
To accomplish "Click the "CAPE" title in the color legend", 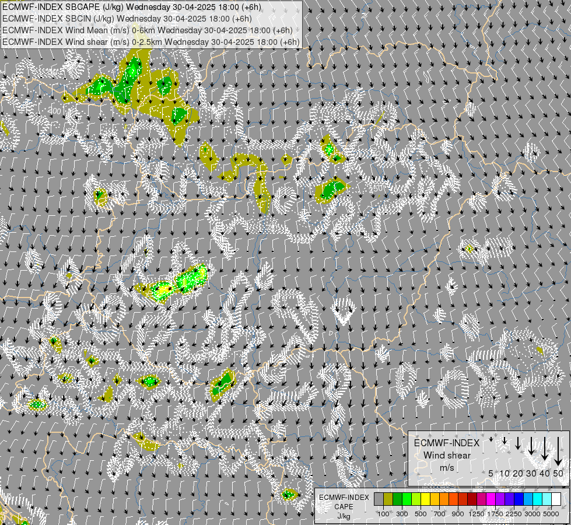I will 344,507.
